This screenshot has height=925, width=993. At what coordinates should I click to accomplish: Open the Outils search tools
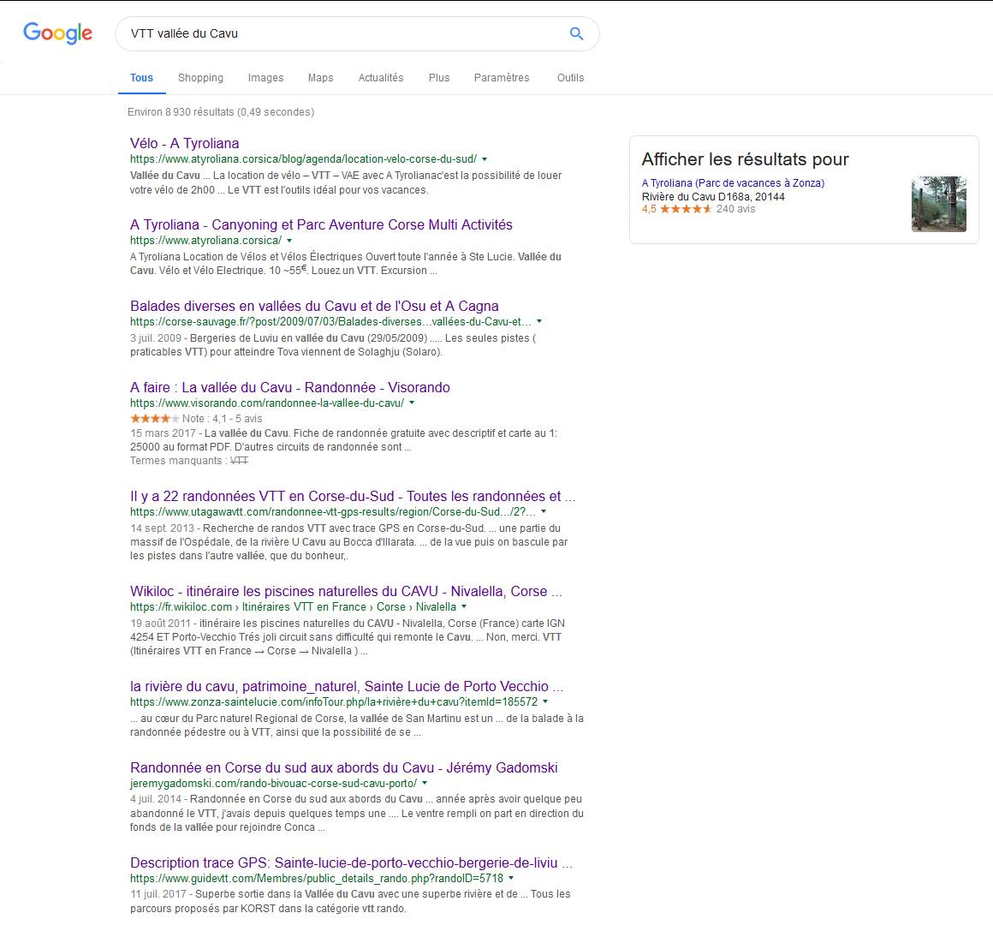[571, 77]
